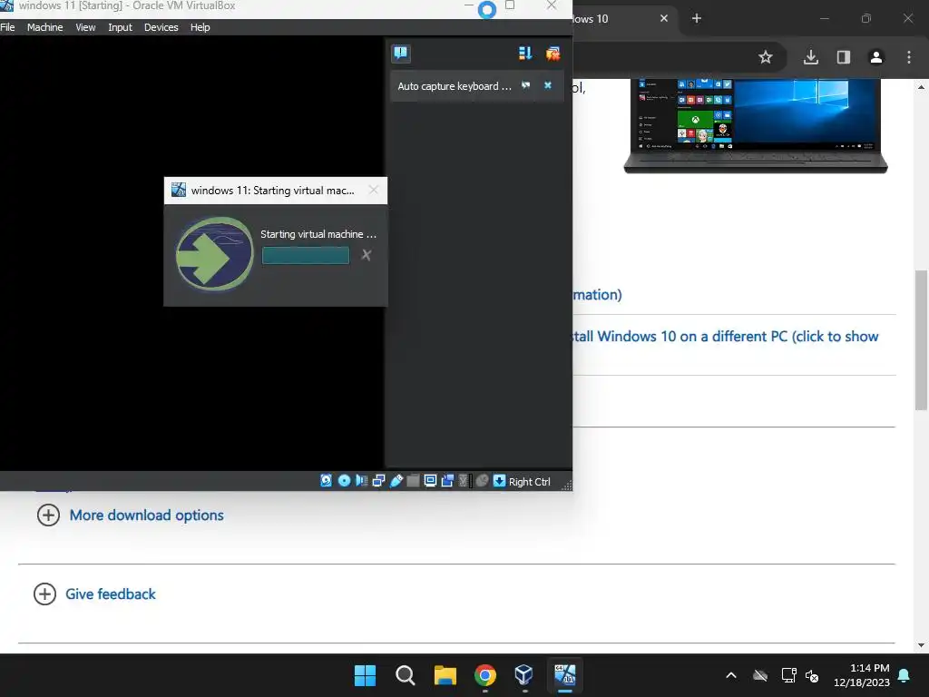The height and width of the screenshot is (697, 929).
Task: Click the display monitor status icon
Action: (x=431, y=481)
